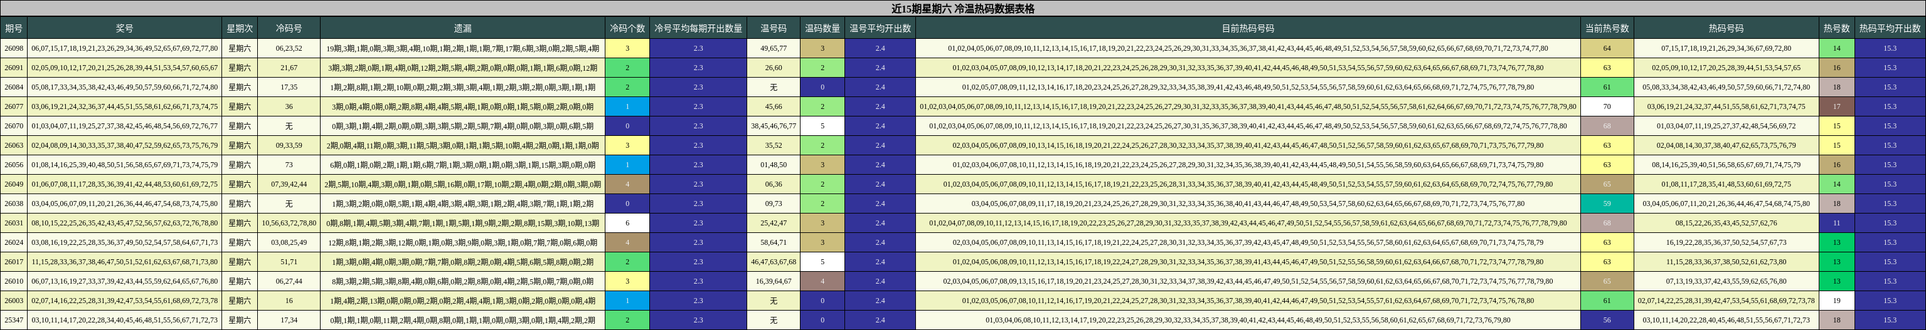This screenshot has height=330, width=1926.
Task: Click warm codes cell 46,47,63,67,68
Action: 774,262
